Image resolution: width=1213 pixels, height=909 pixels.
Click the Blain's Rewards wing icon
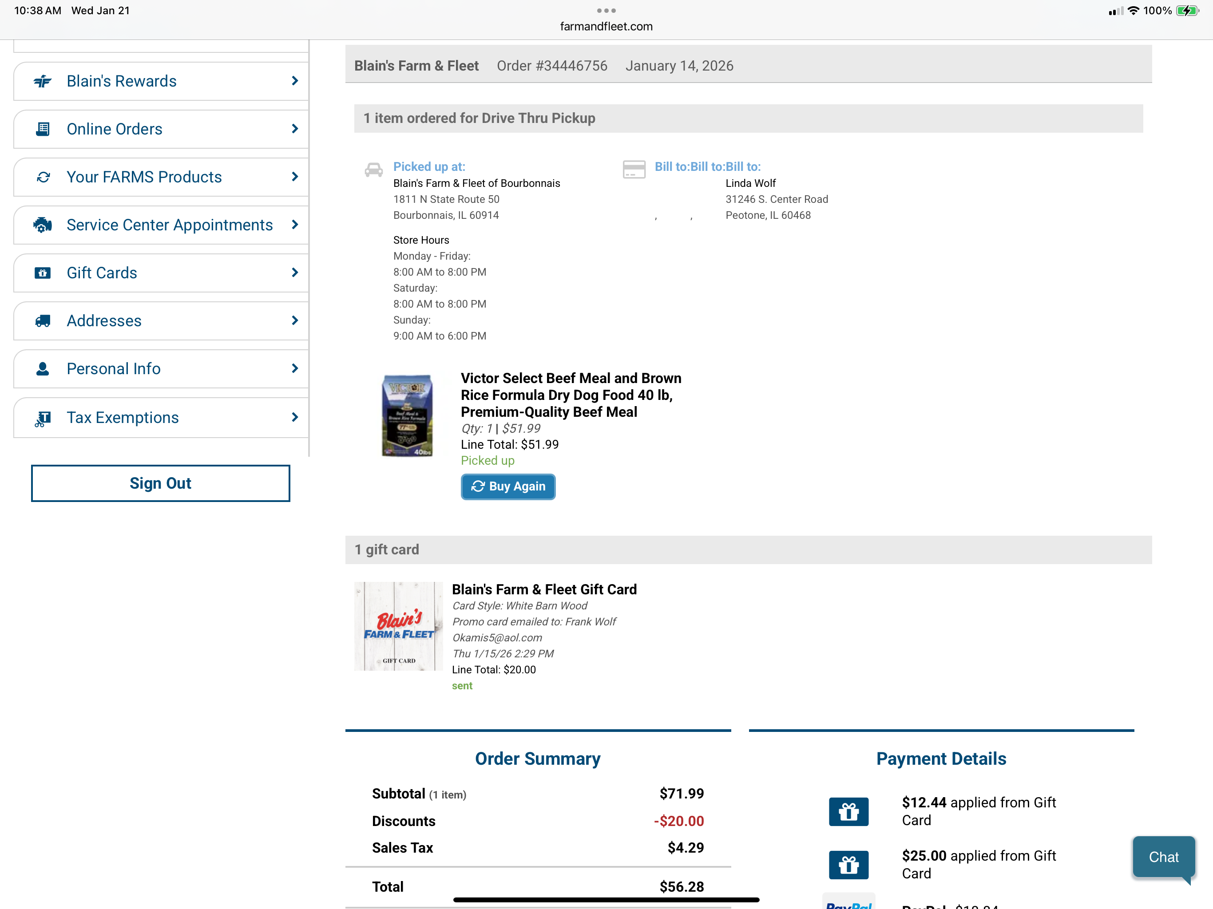(42, 81)
